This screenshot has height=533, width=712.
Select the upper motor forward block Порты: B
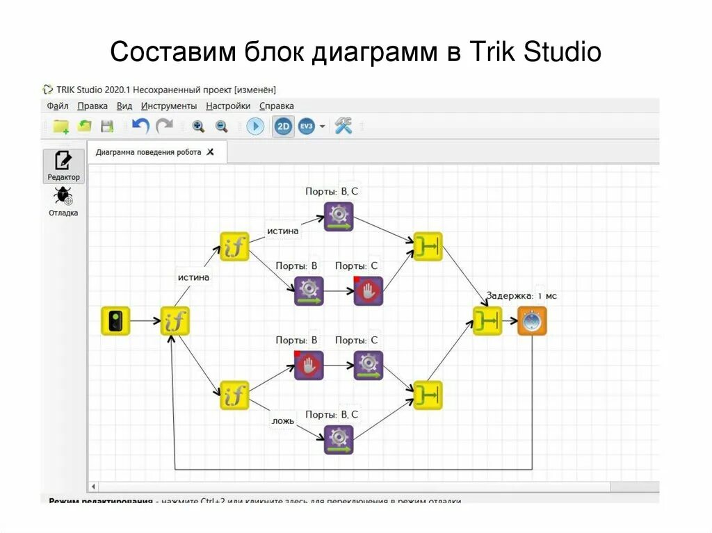tap(309, 291)
